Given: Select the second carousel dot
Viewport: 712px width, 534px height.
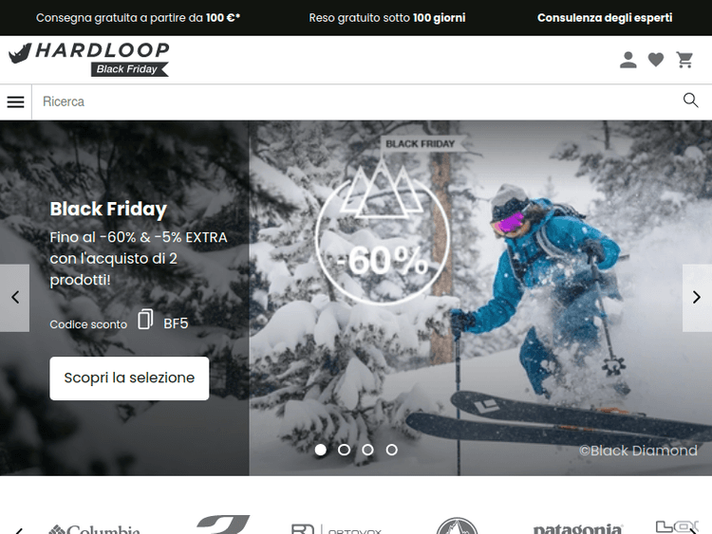Looking at the screenshot, I should click(x=345, y=450).
